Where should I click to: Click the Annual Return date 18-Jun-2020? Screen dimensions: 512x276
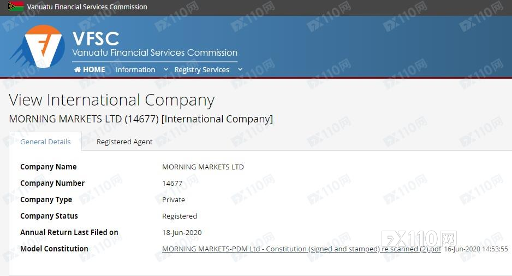tap(182, 232)
